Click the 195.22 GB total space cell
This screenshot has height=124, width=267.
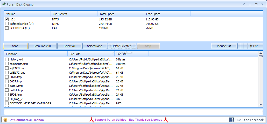(x=106, y=20)
